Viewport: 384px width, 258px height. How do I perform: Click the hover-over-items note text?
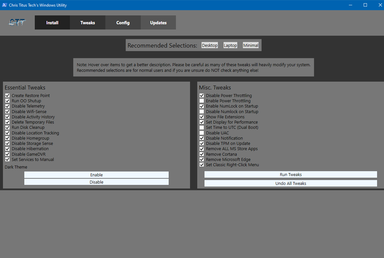tap(193, 68)
